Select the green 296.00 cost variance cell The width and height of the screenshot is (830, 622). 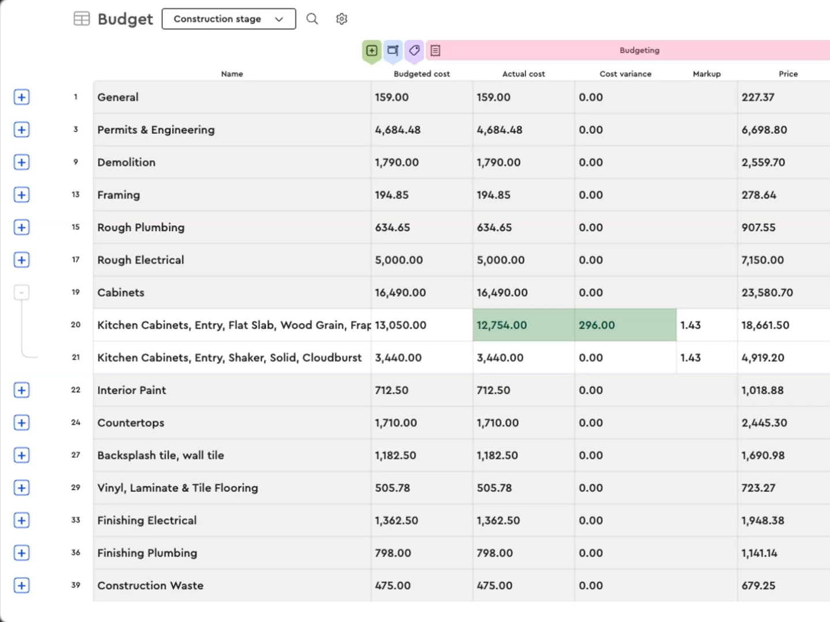point(625,325)
